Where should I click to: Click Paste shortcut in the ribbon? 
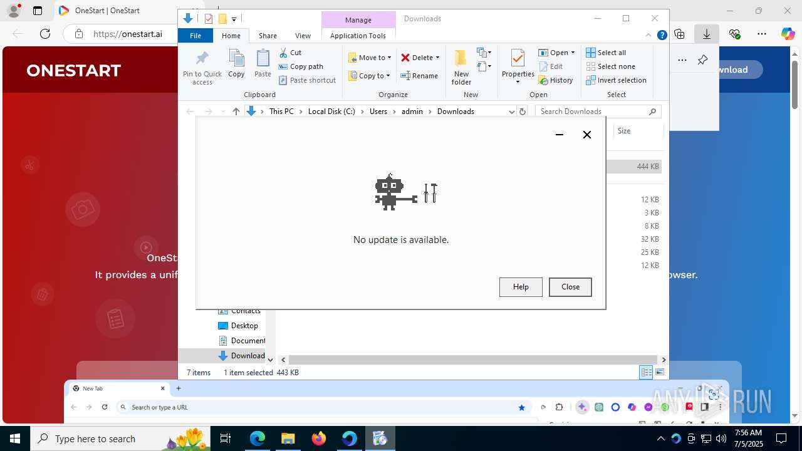[307, 80]
